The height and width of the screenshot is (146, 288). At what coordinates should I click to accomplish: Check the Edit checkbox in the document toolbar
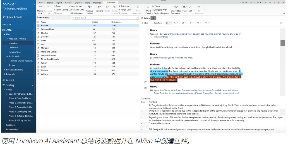coord(143,23)
